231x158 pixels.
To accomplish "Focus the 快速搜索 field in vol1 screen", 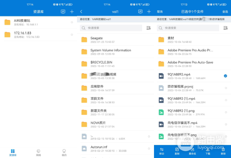I will (x=111, y=28).
